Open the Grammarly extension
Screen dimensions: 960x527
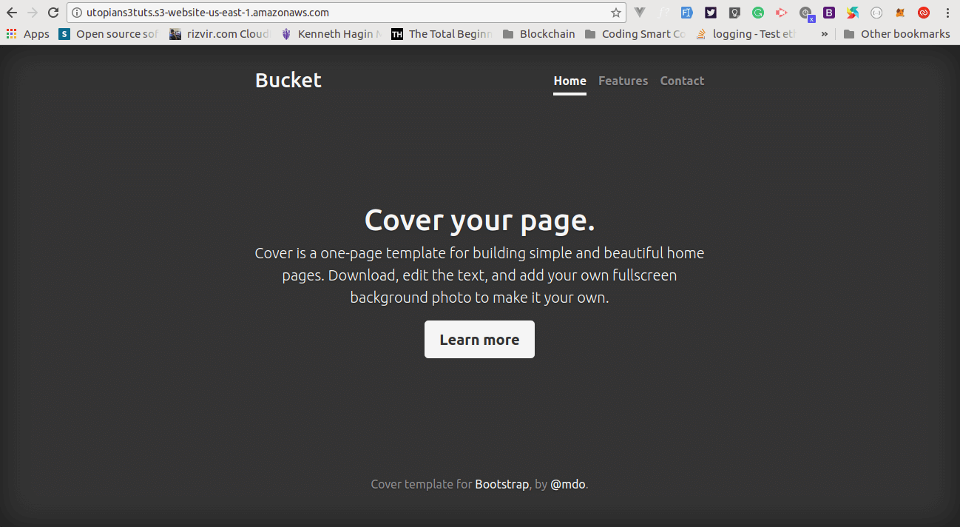pos(758,13)
